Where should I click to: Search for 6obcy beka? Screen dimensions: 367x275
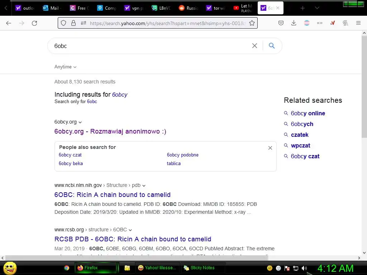pos(71,163)
